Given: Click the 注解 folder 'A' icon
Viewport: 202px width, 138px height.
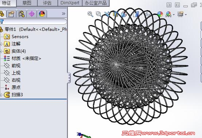Looking at the screenshot, I should point(7,44).
